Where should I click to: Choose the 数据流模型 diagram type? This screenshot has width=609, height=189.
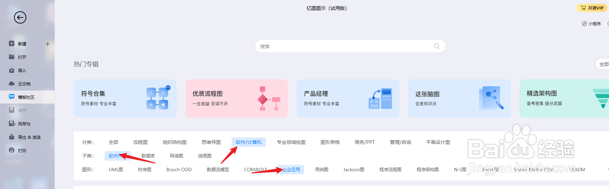(218, 170)
